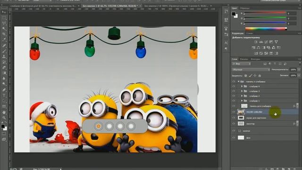Select the History Brush tool

click(4, 62)
